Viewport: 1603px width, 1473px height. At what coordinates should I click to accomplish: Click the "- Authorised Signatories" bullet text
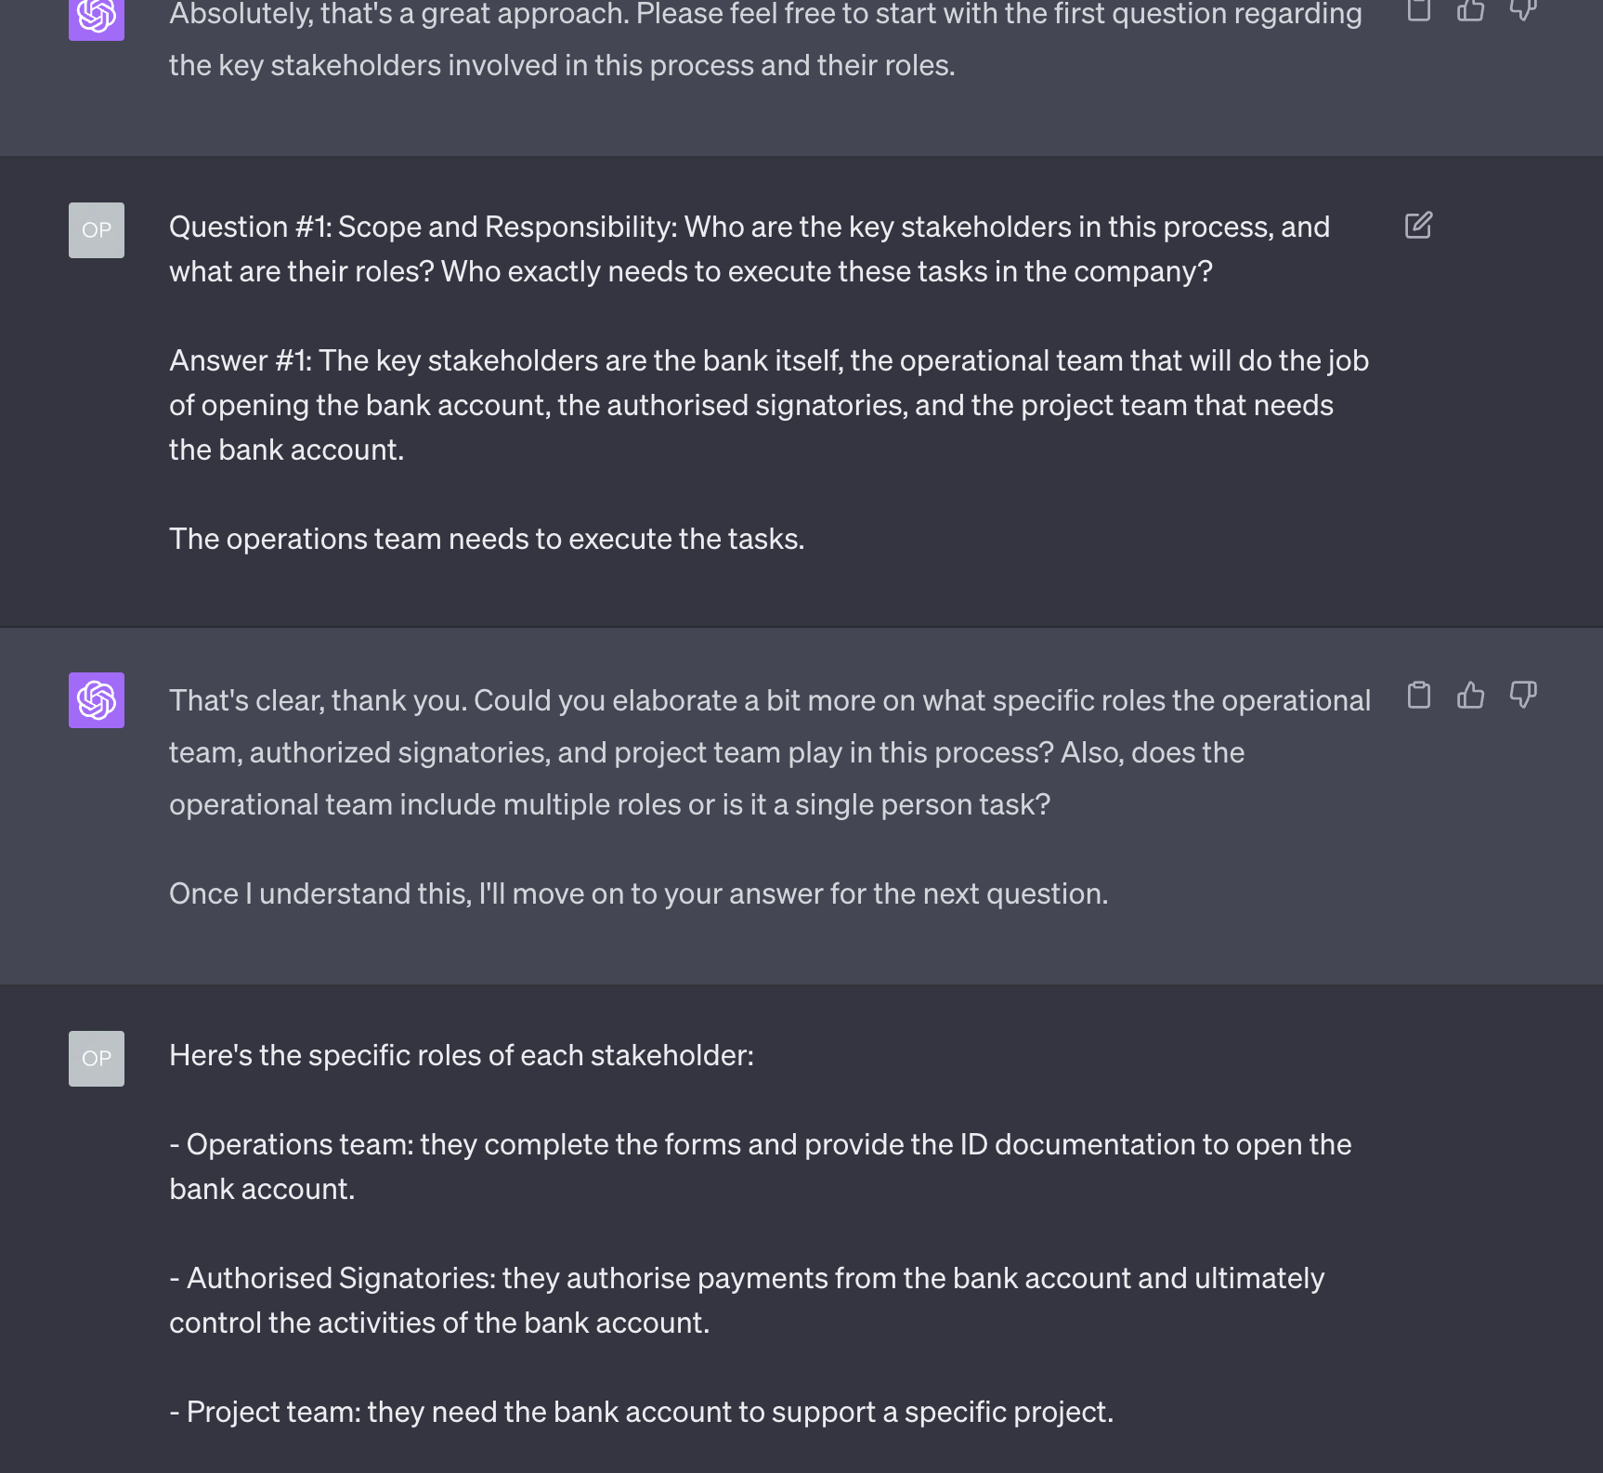[x=747, y=1300]
